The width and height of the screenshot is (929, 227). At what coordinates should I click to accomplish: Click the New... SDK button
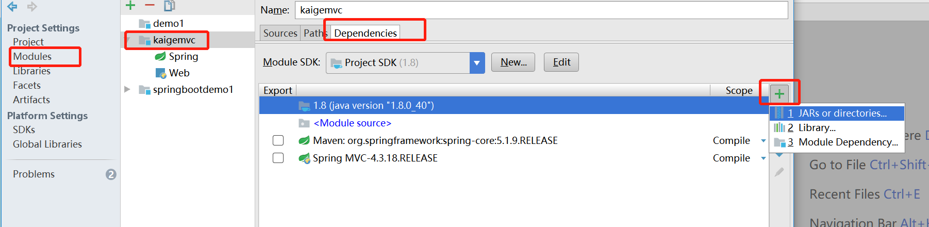coord(513,62)
